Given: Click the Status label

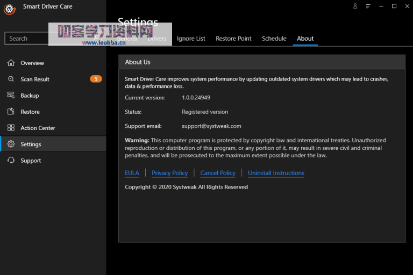Looking at the screenshot, I should point(133,112).
